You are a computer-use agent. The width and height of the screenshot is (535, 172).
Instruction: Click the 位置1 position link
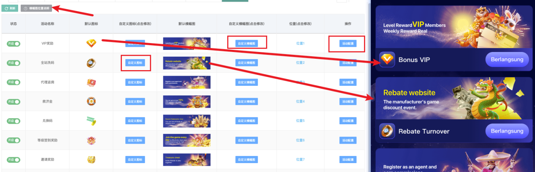[x=300, y=44]
